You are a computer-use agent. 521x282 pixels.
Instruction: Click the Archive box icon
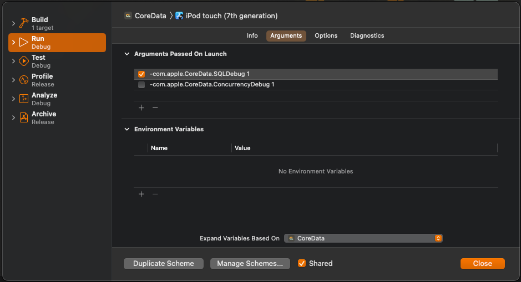[24, 117]
